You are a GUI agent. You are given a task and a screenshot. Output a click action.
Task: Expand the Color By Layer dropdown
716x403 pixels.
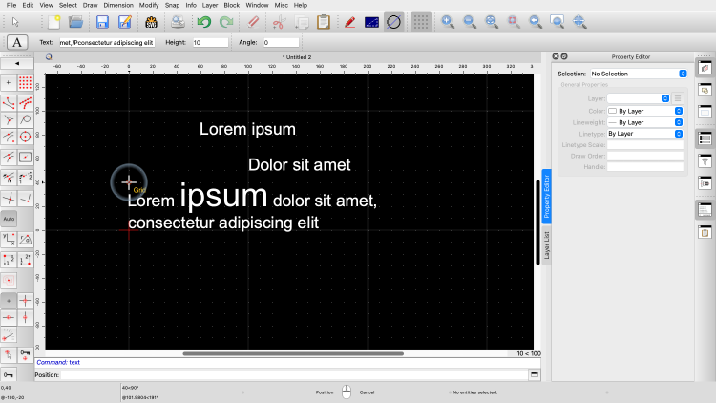point(645,111)
